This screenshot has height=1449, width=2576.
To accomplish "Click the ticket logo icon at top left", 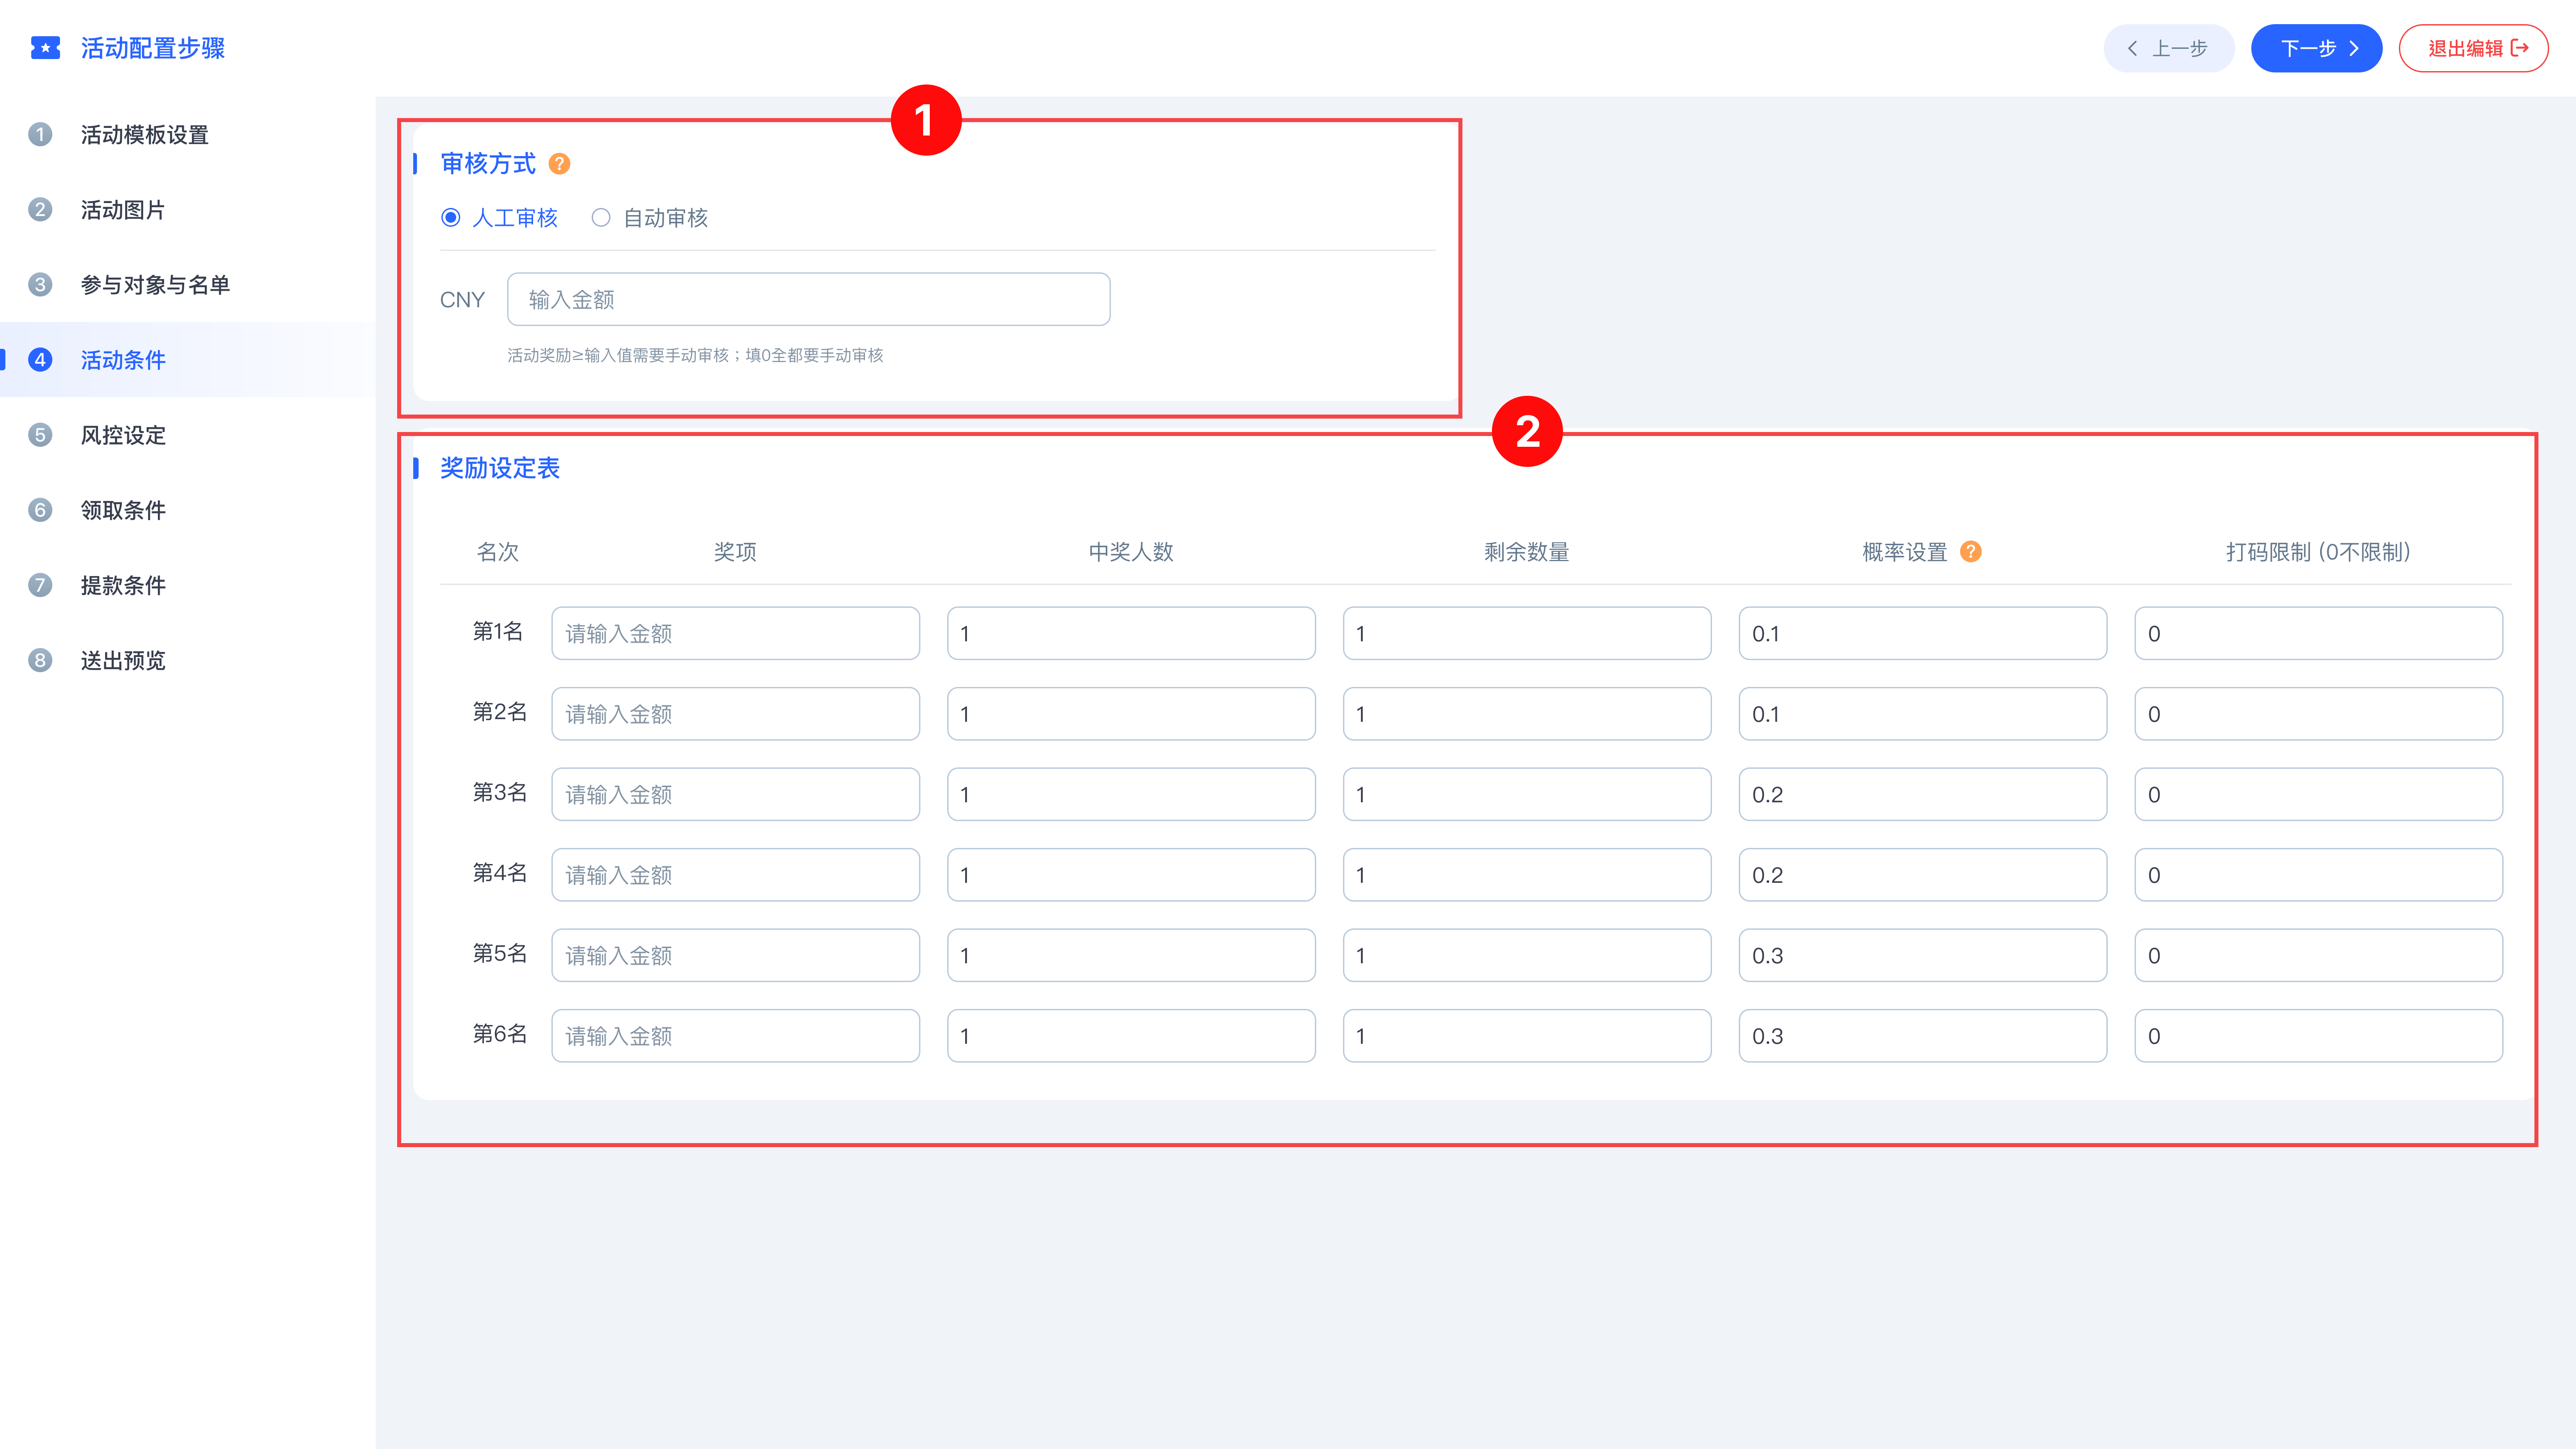I will [x=45, y=48].
